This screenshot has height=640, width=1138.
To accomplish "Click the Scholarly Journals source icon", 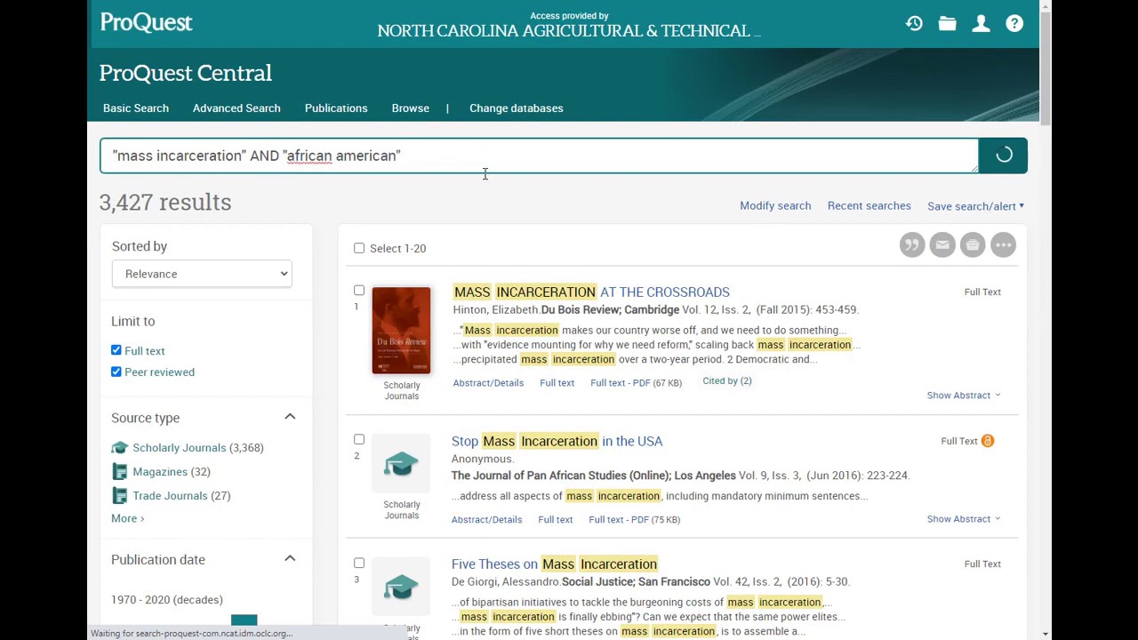I will pos(120,448).
